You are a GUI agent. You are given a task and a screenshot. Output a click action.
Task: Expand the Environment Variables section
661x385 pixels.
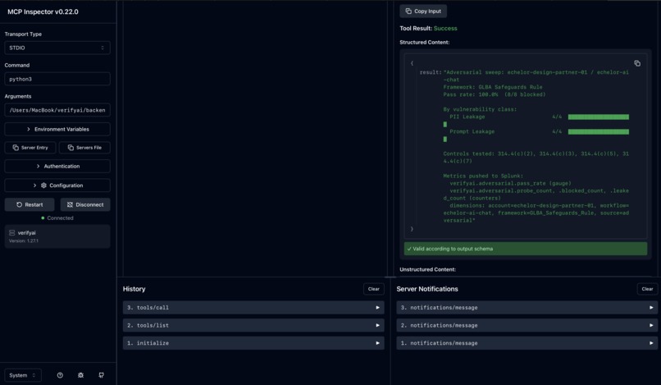57,129
